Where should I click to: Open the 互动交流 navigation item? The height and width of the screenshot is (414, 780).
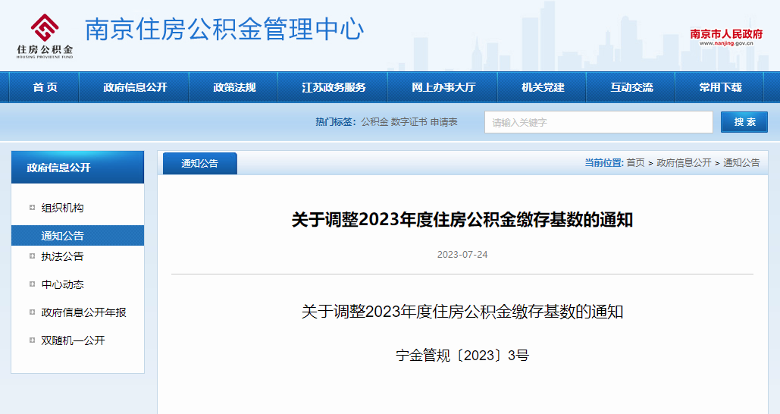(x=631, y=87)
